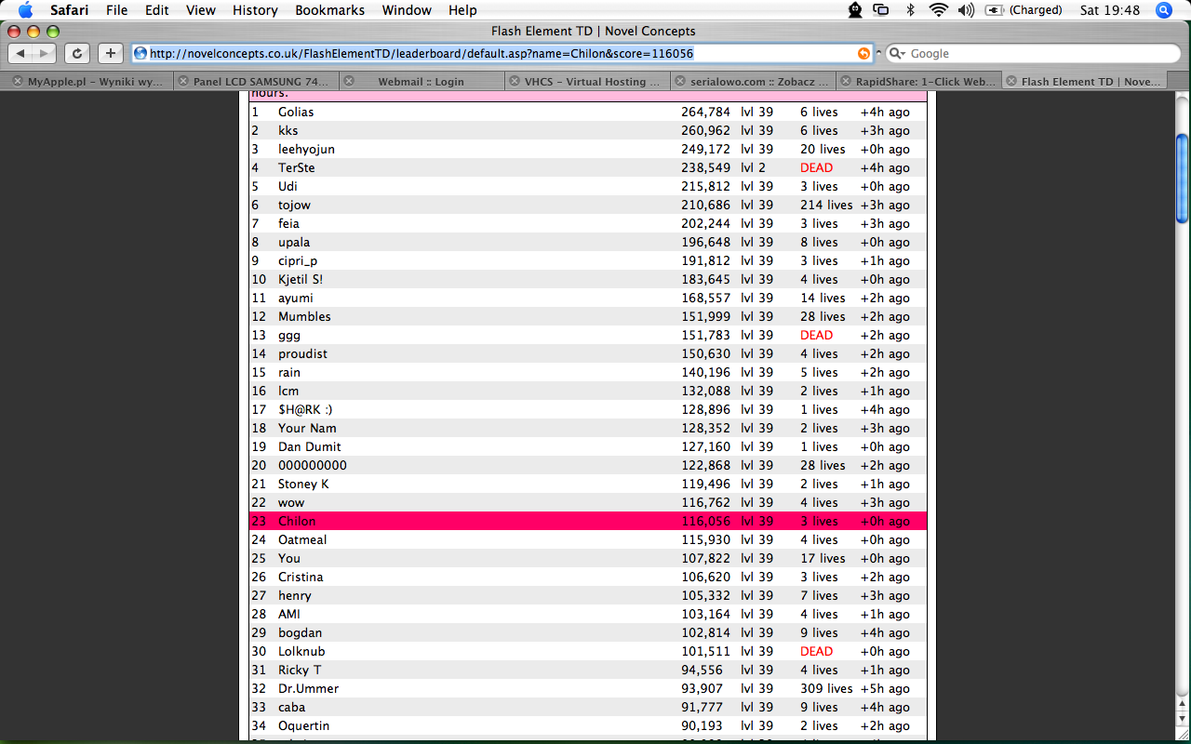Viewport: 1191px width, 744px height.
Task: Click the highlighted Chilon leaderboard row
Action: pyautogui.click(x=587, y=521)
